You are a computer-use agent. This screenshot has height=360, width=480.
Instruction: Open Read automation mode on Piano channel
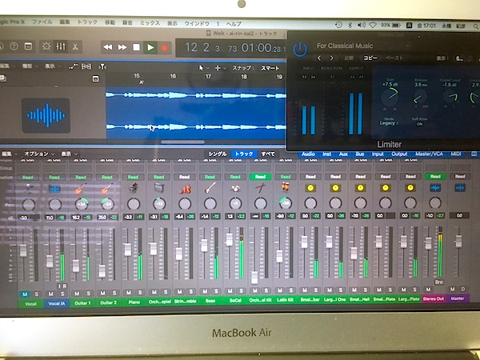(133, 177)
